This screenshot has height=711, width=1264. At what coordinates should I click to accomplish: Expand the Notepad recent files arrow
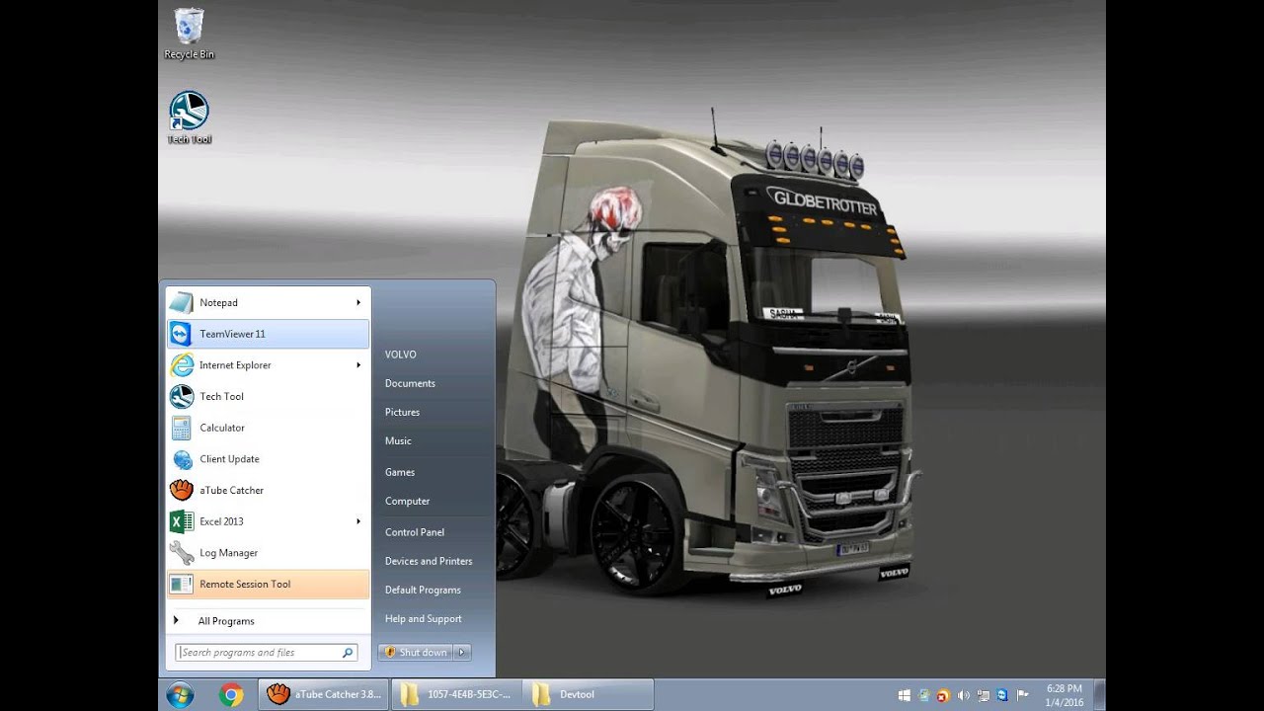click(358, 302)
